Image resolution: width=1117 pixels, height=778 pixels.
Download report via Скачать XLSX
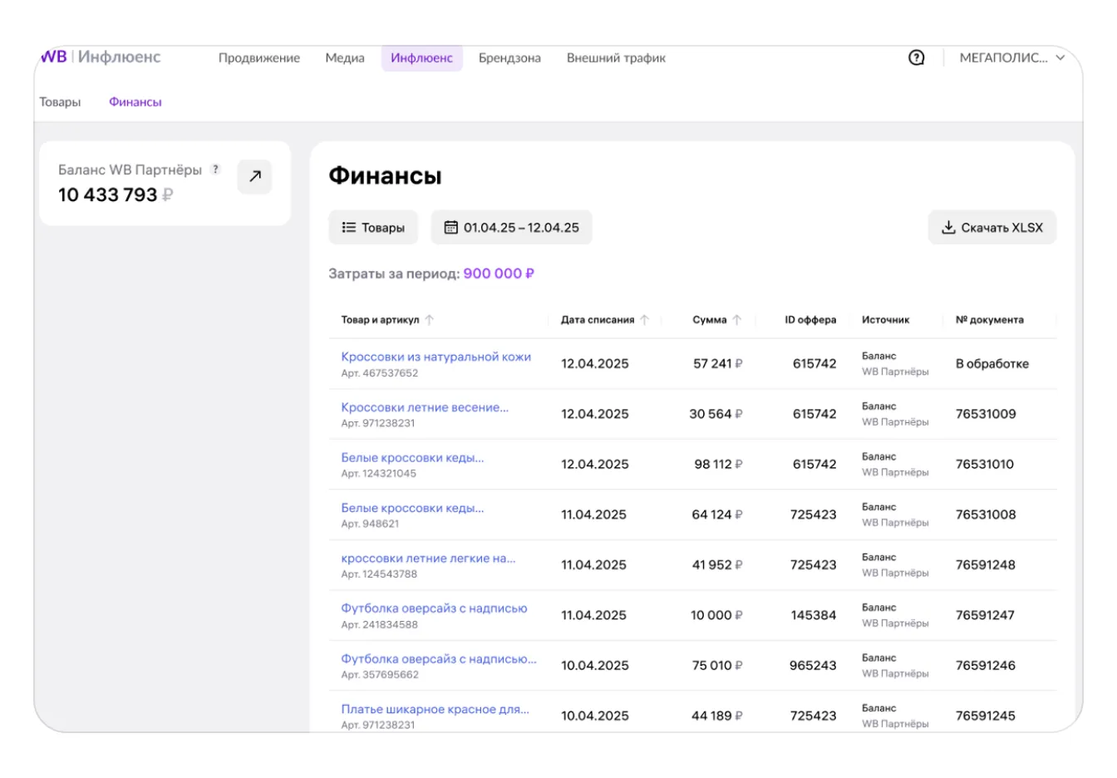point(992,227)
